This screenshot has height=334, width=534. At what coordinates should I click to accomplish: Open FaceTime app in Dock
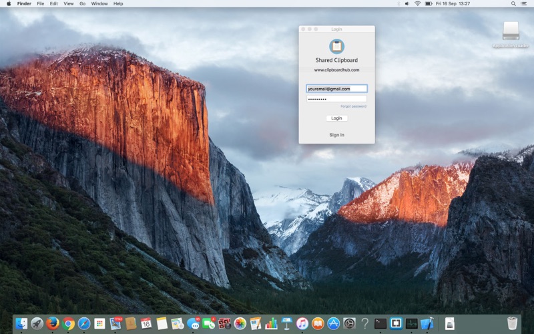pyautogui.click(x=209, y=323)
